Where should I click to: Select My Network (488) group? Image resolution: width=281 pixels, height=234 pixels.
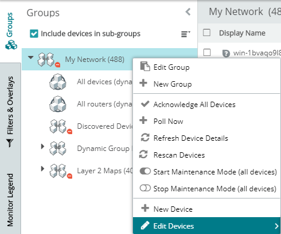click(x=94, y=60)
